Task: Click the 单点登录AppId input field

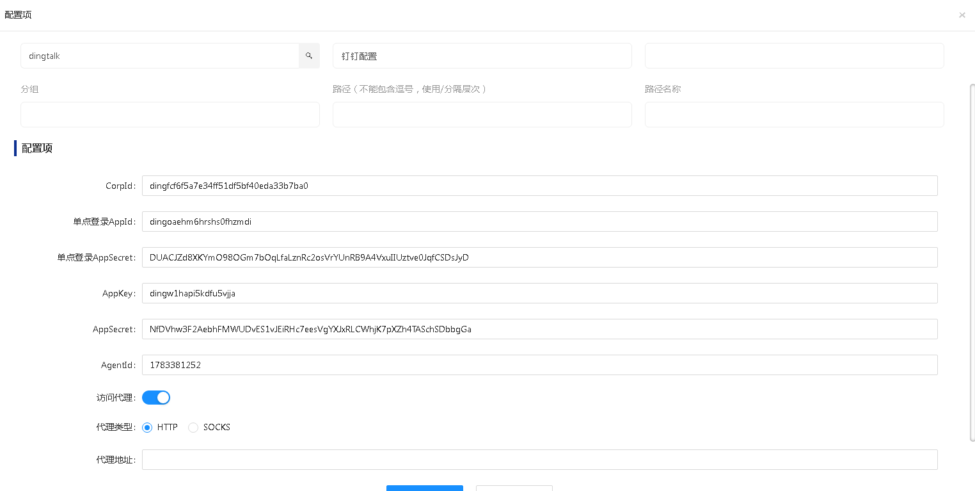Action: (540, 221)
